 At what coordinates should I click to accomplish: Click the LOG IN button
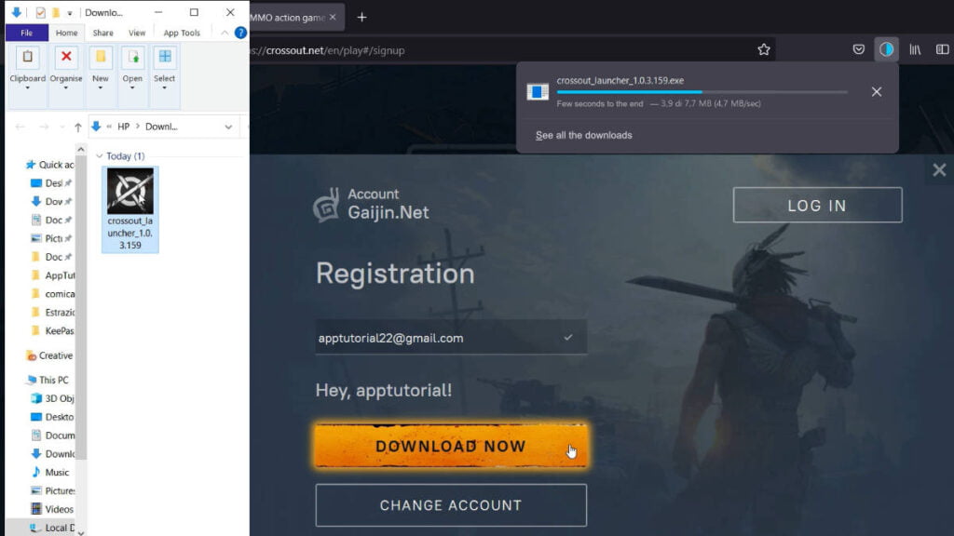tap(817, 206)
